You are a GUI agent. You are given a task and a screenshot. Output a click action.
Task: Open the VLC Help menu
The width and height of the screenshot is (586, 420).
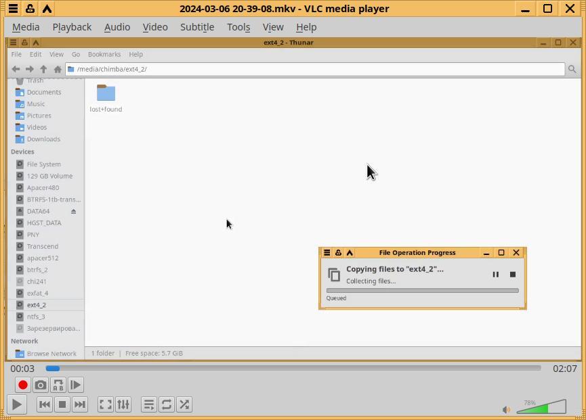coord(306,27)
